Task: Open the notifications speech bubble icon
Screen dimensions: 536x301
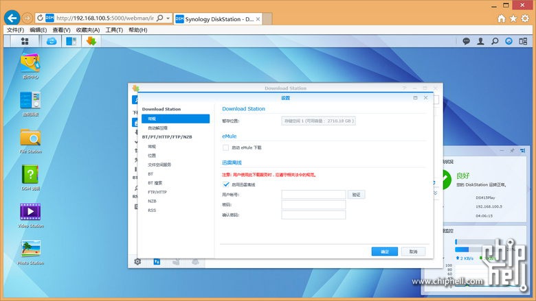Action: [467, 41]
